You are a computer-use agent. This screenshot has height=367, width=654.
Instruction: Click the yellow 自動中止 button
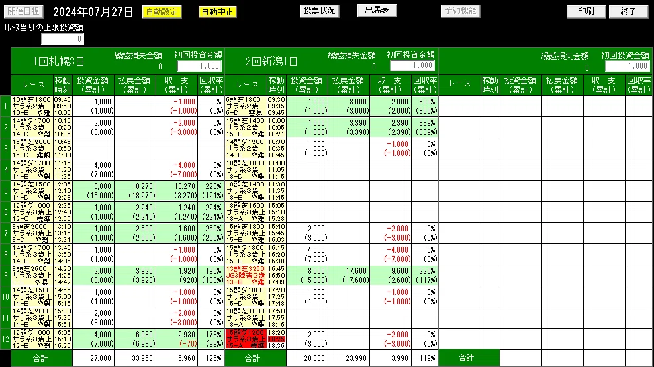point(217,12)
